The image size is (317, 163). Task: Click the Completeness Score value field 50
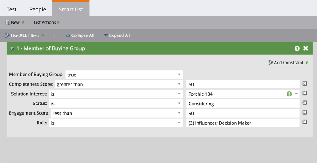pyautogui.click(x=243, y=84)
